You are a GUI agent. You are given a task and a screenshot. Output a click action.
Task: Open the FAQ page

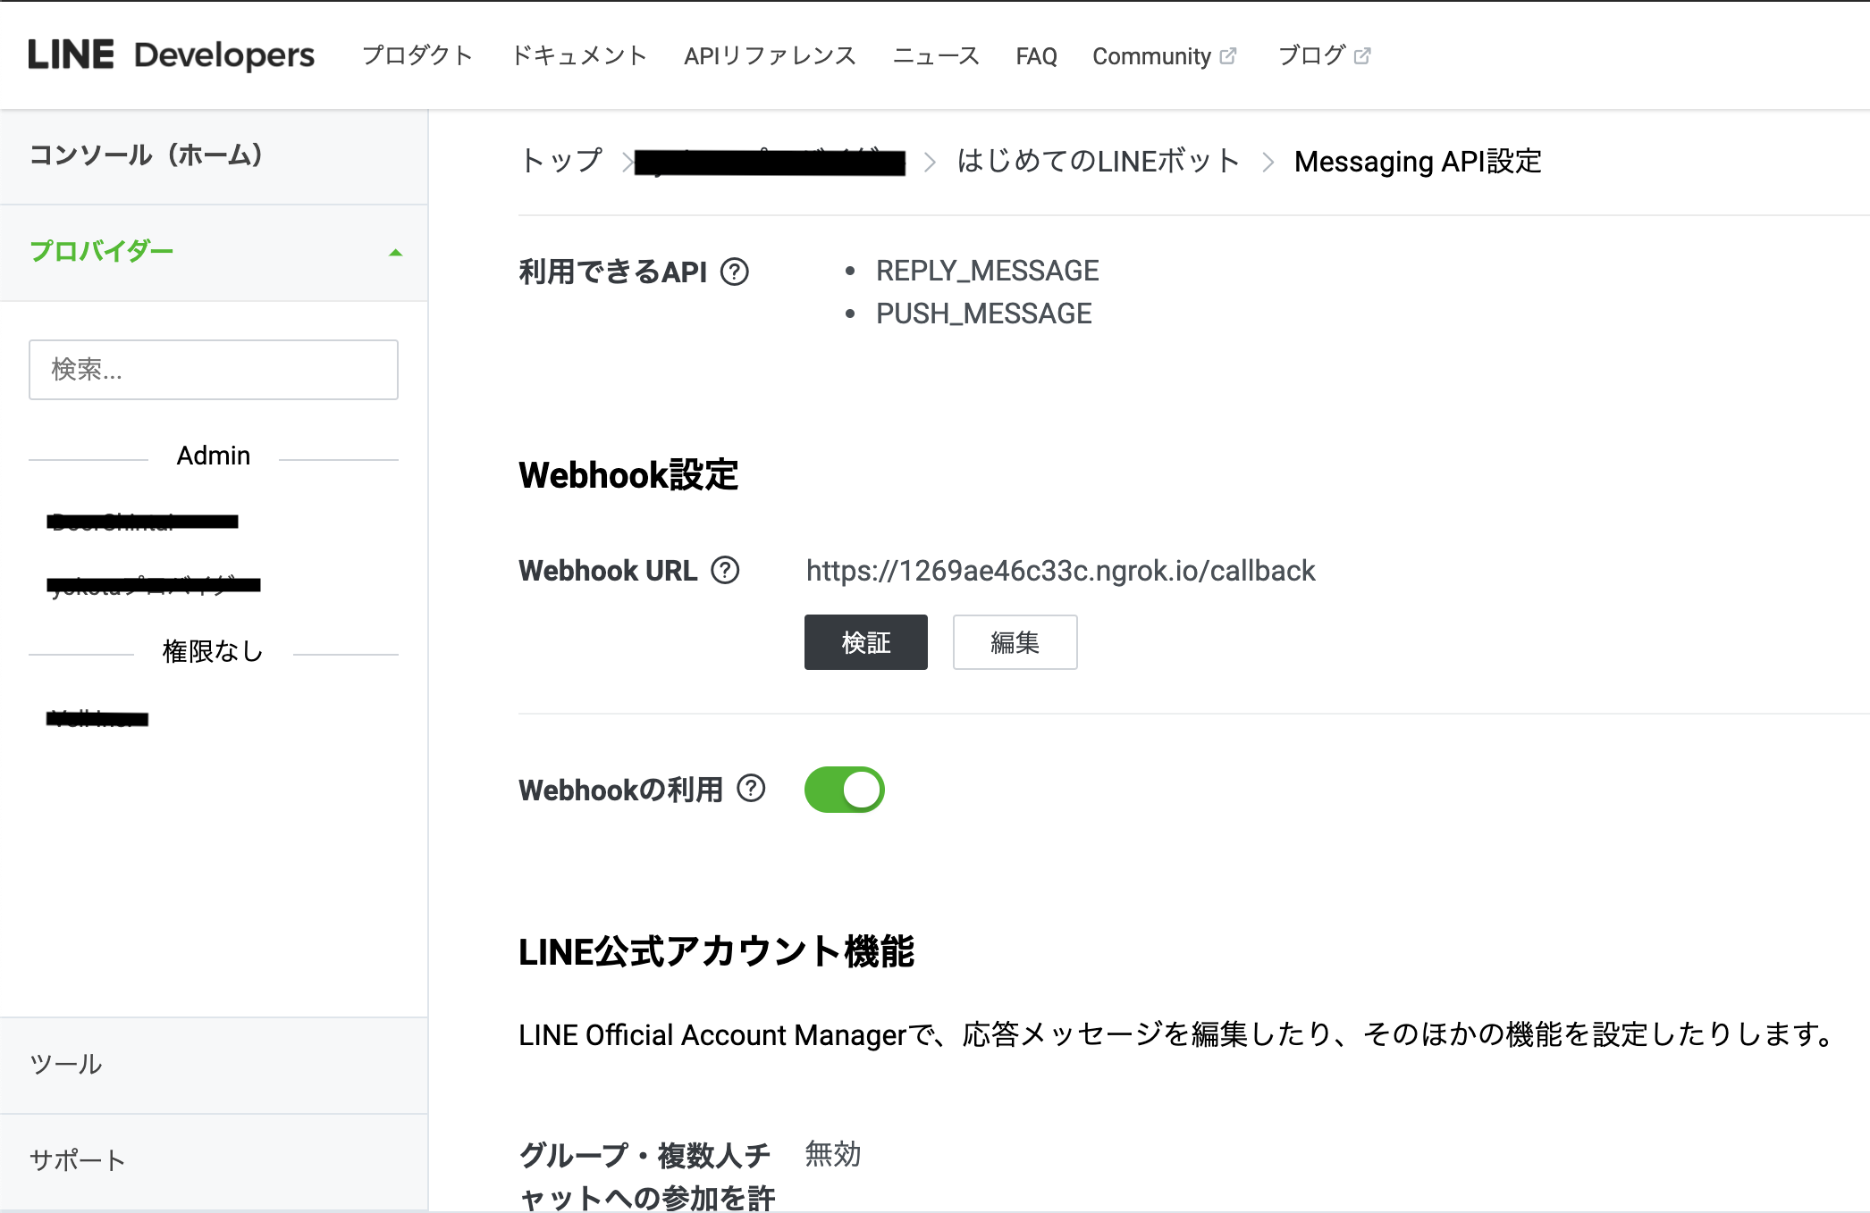pos(1036,56)
